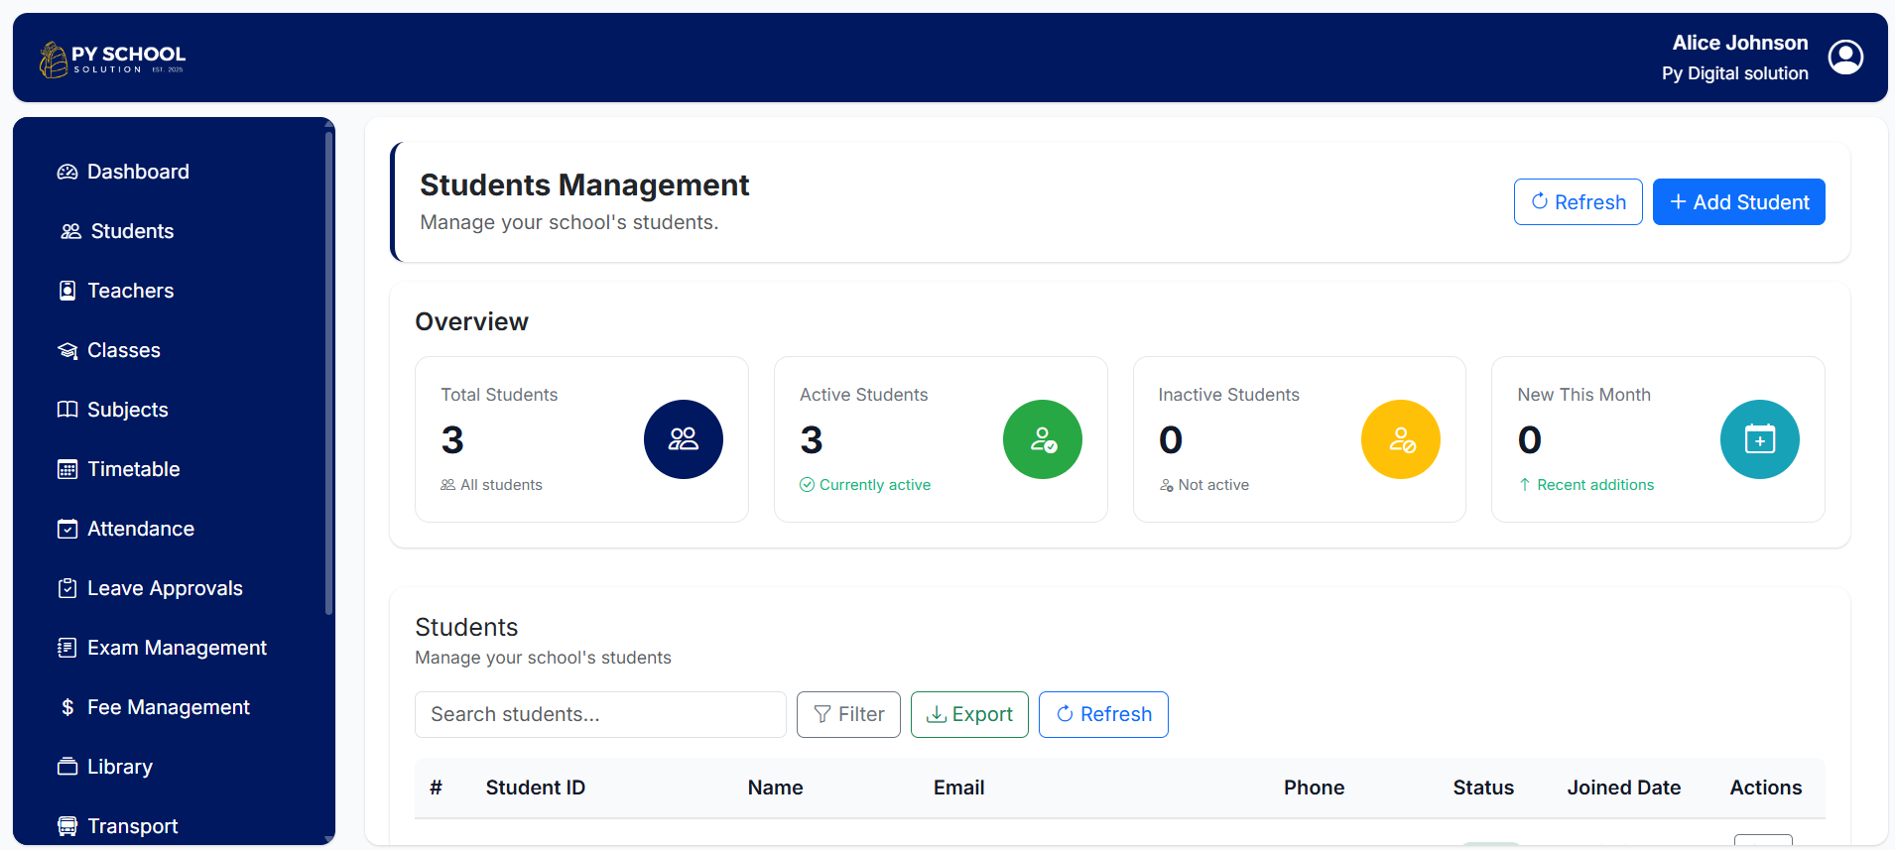1895x850 pixels.
Task: Click the yellow Inactive Students icon
Action: pyautogui.click(x=1401, y=439)
